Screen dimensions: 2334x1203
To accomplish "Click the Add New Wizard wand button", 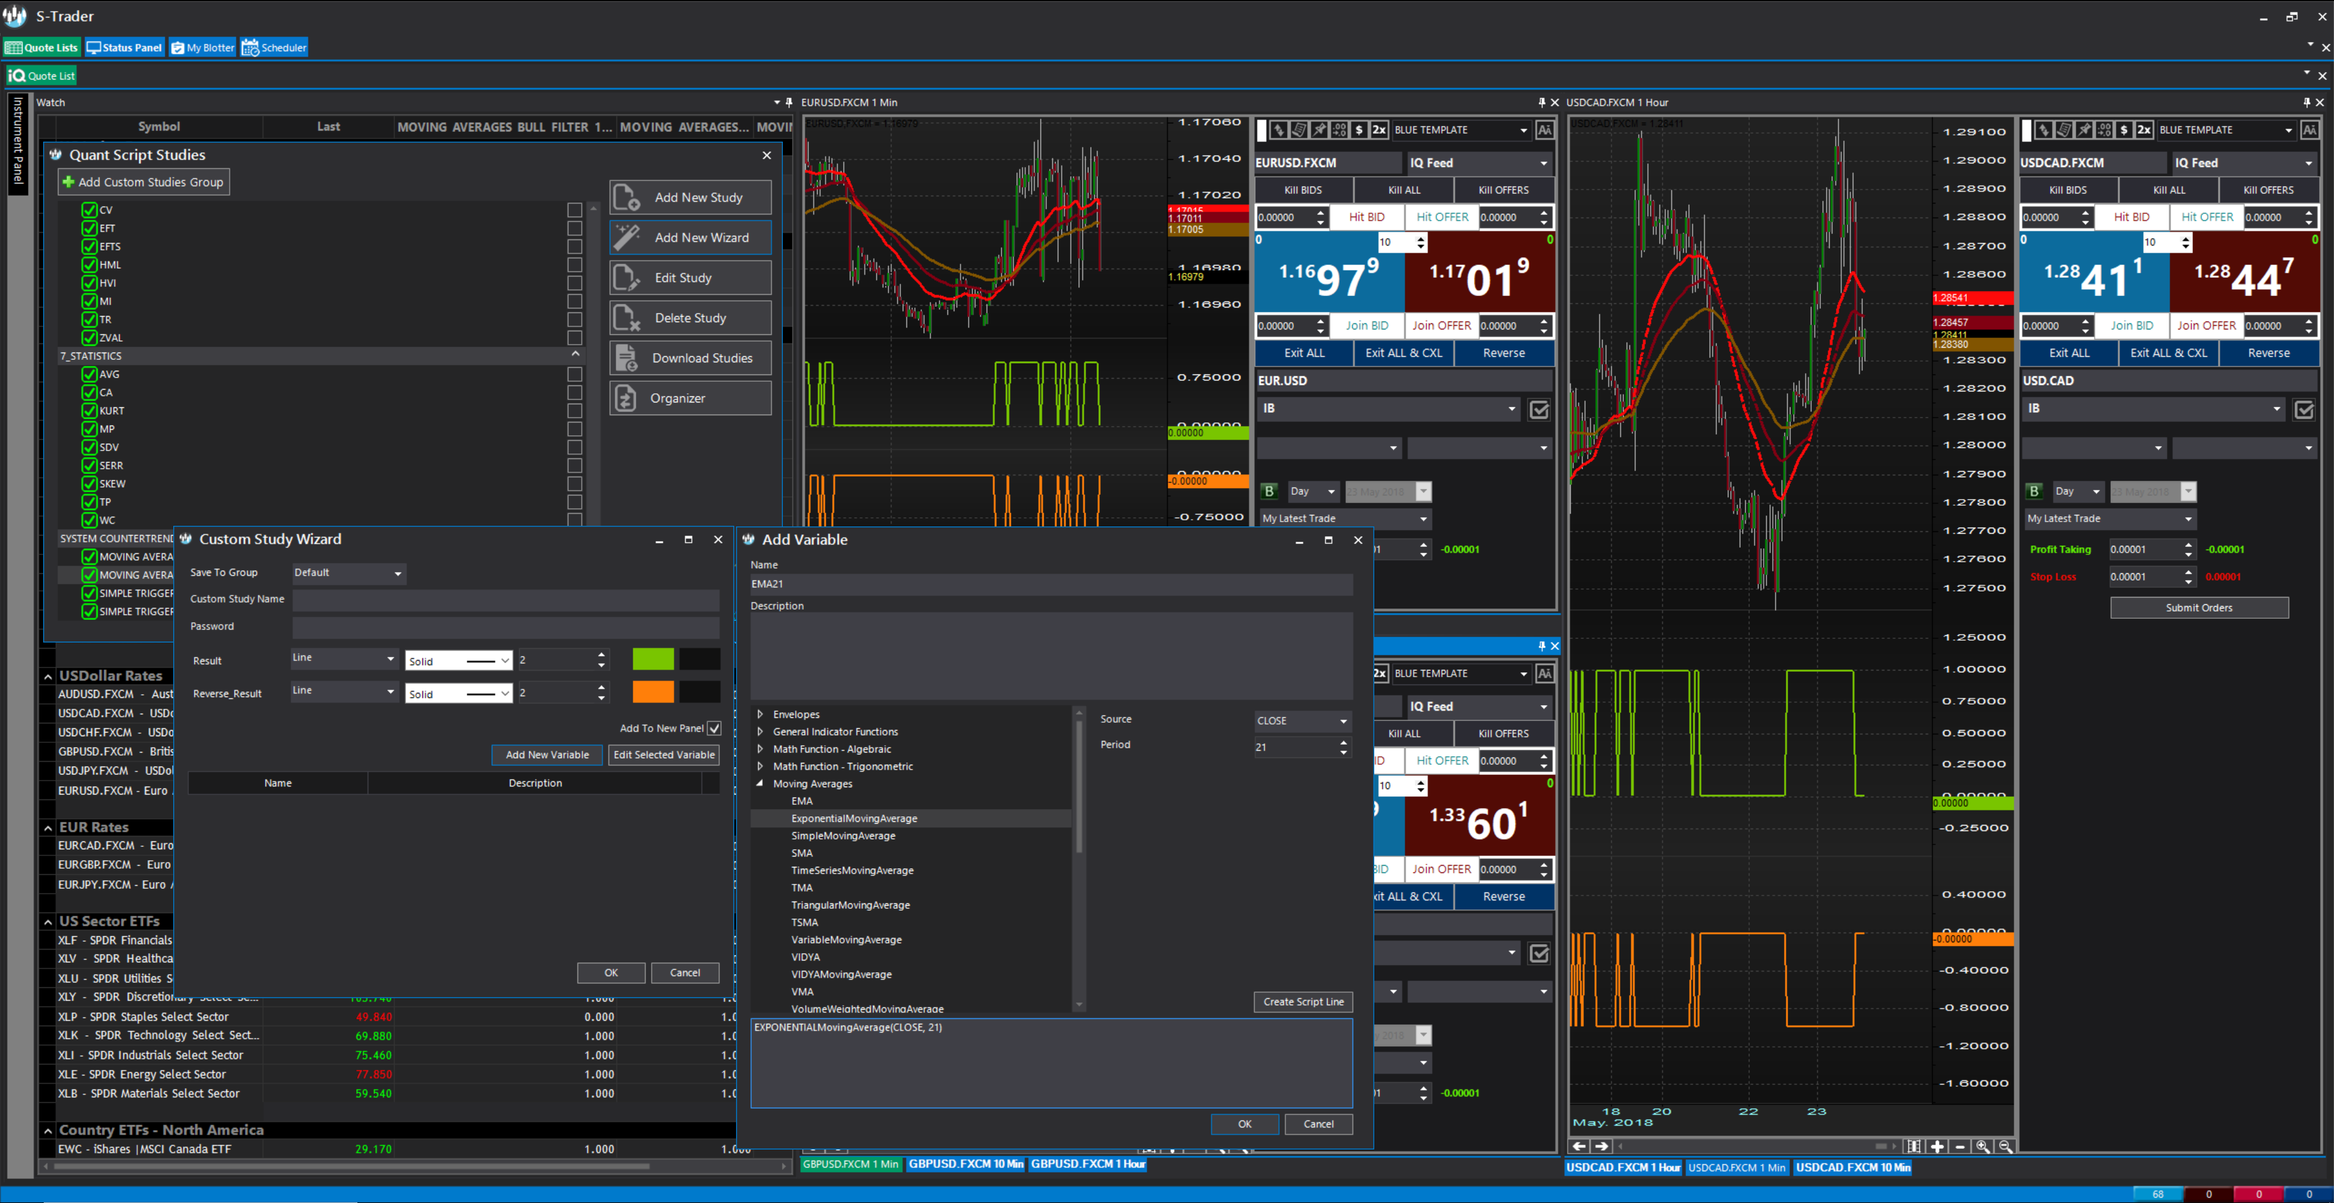I will tap(690, 237).
